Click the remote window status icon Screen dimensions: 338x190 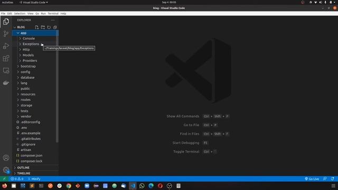(4, 179)
